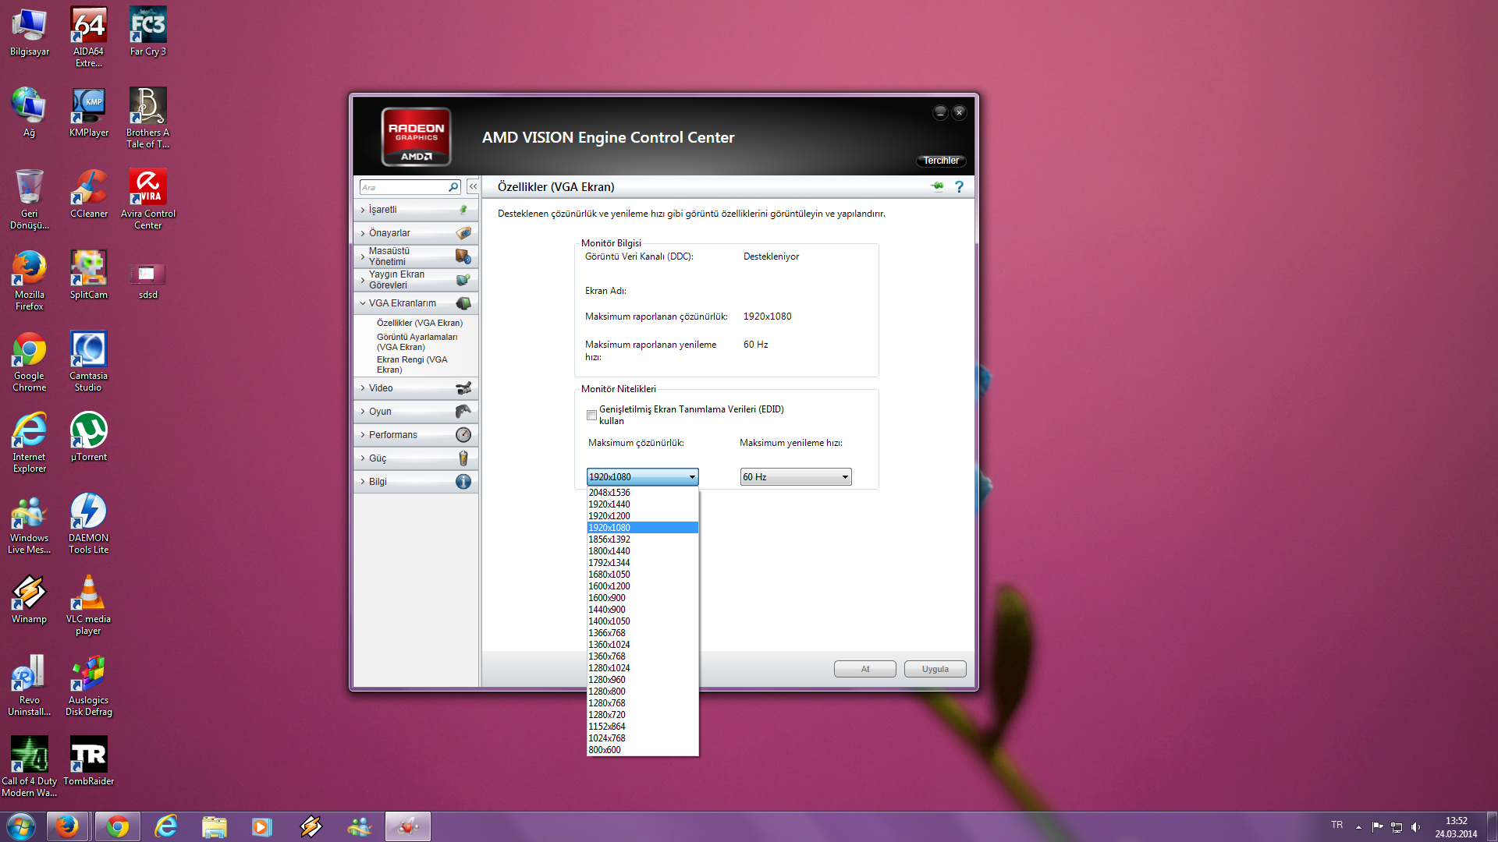Expand the Güç sidebar section

[416, 458]
